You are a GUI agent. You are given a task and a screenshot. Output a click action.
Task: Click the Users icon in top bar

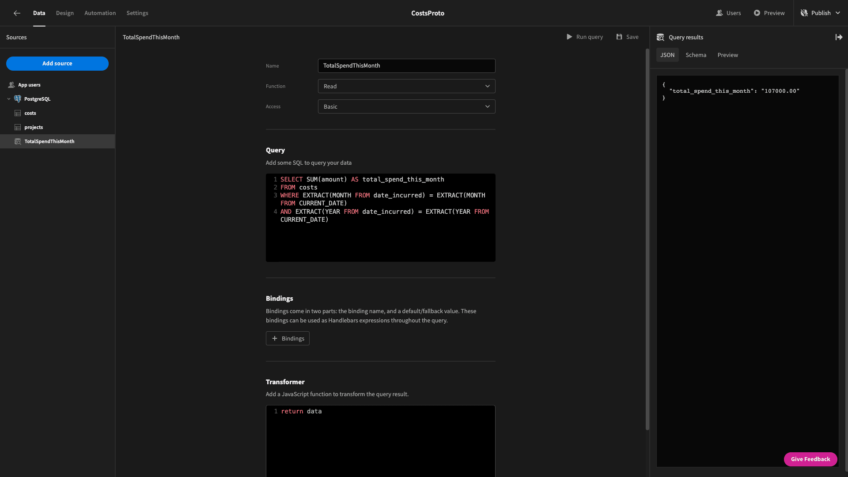[x=719, y=13]
